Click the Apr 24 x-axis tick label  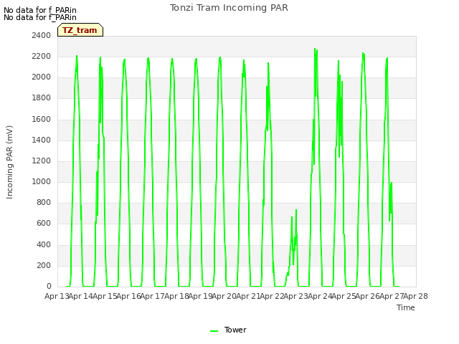coord(320,296)
